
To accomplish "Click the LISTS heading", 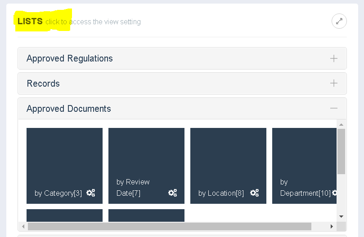I will tap(30, 21).
